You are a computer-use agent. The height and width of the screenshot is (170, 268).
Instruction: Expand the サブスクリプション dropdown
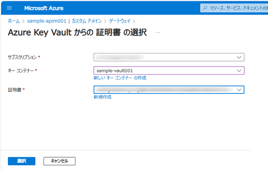(169, 57)
